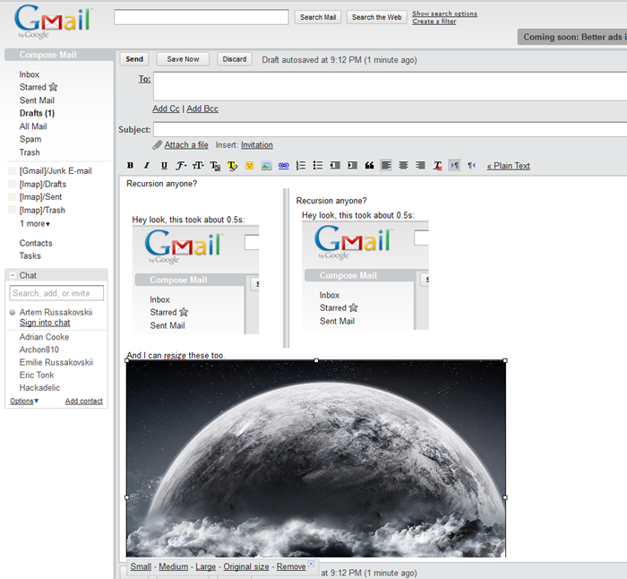The height and width of the screenshot is (579, 627).
Task: Set right-to-left text direction
Action: (x=472, y=166)
